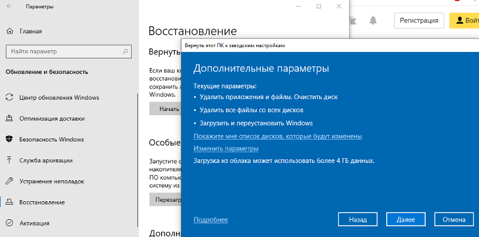
Task: Open Центр обновления Windows sync icon
Action: pyautogui.click(x=10, y=97)
